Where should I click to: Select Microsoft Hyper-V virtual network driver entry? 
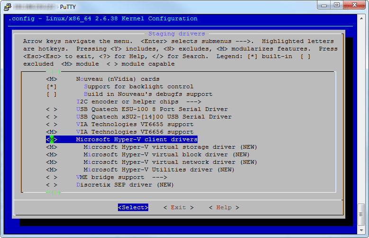pos(170,162)
